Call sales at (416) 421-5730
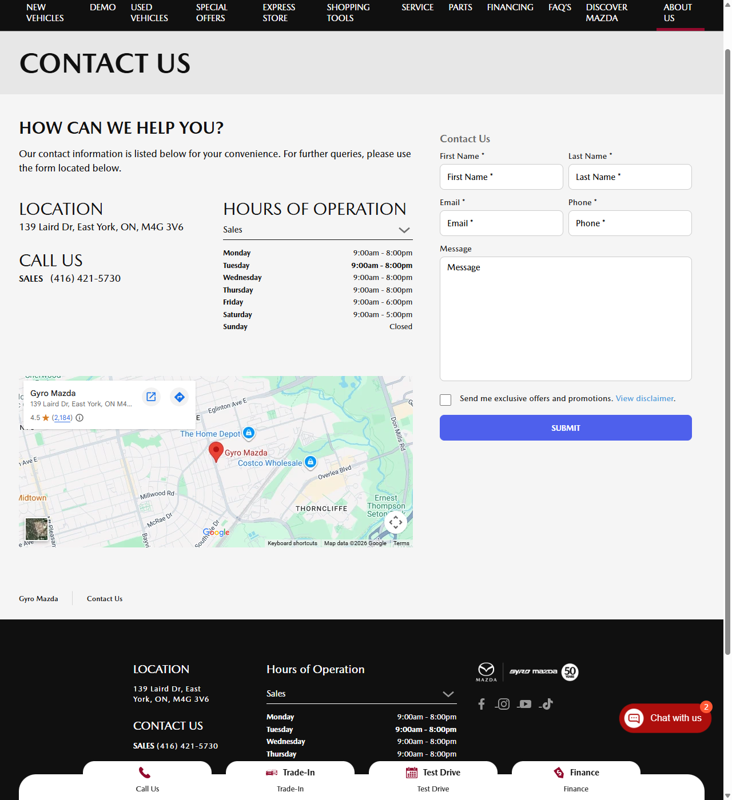Image resolution: width=732 pixels, height=800 pixels. pyautogui.click(x=86, y=278)
